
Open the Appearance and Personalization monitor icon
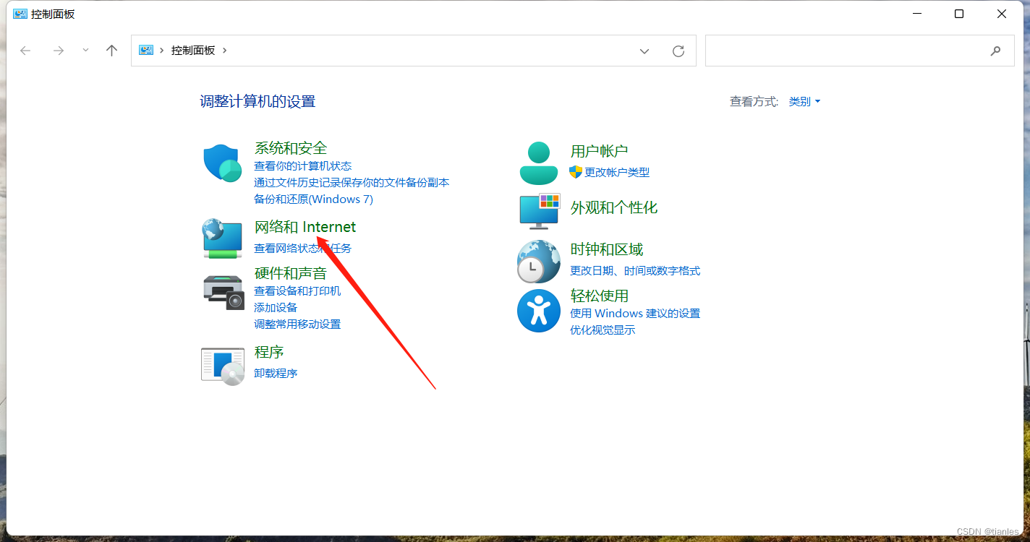(540, 210)
